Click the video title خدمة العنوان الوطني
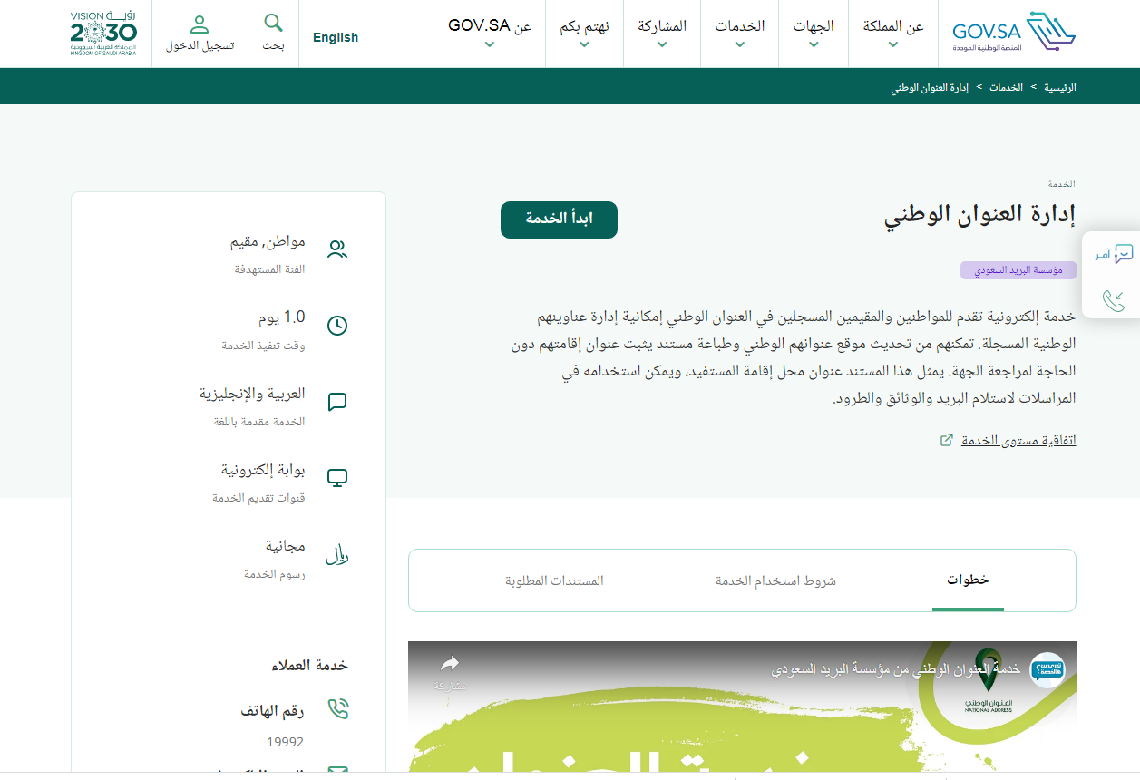Screen dimensions: 1140x780 [x=896, y=669]
